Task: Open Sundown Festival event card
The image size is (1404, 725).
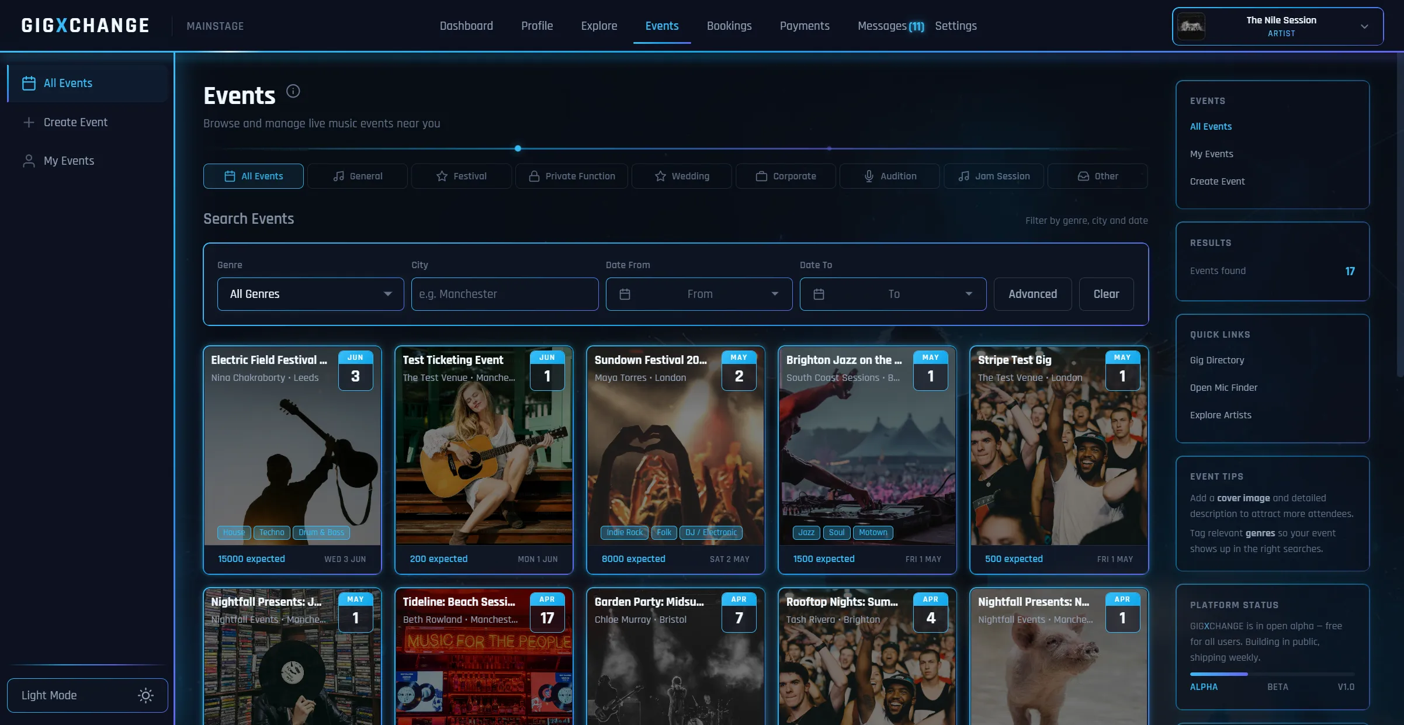Action: tap(675, 460)
